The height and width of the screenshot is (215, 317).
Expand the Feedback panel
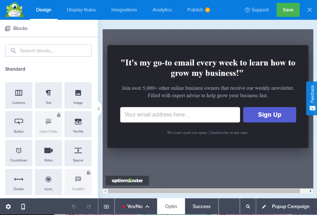312,98
